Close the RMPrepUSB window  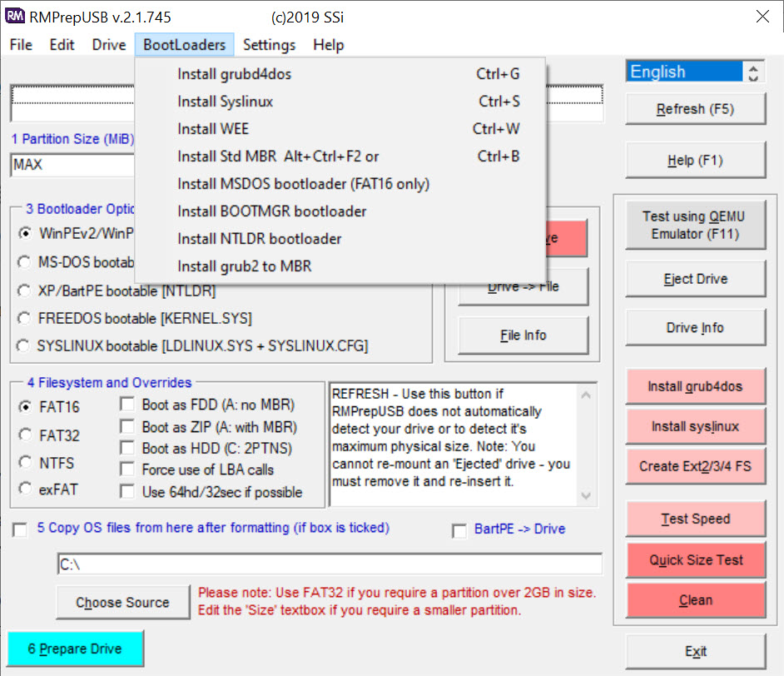click(762, 17)
